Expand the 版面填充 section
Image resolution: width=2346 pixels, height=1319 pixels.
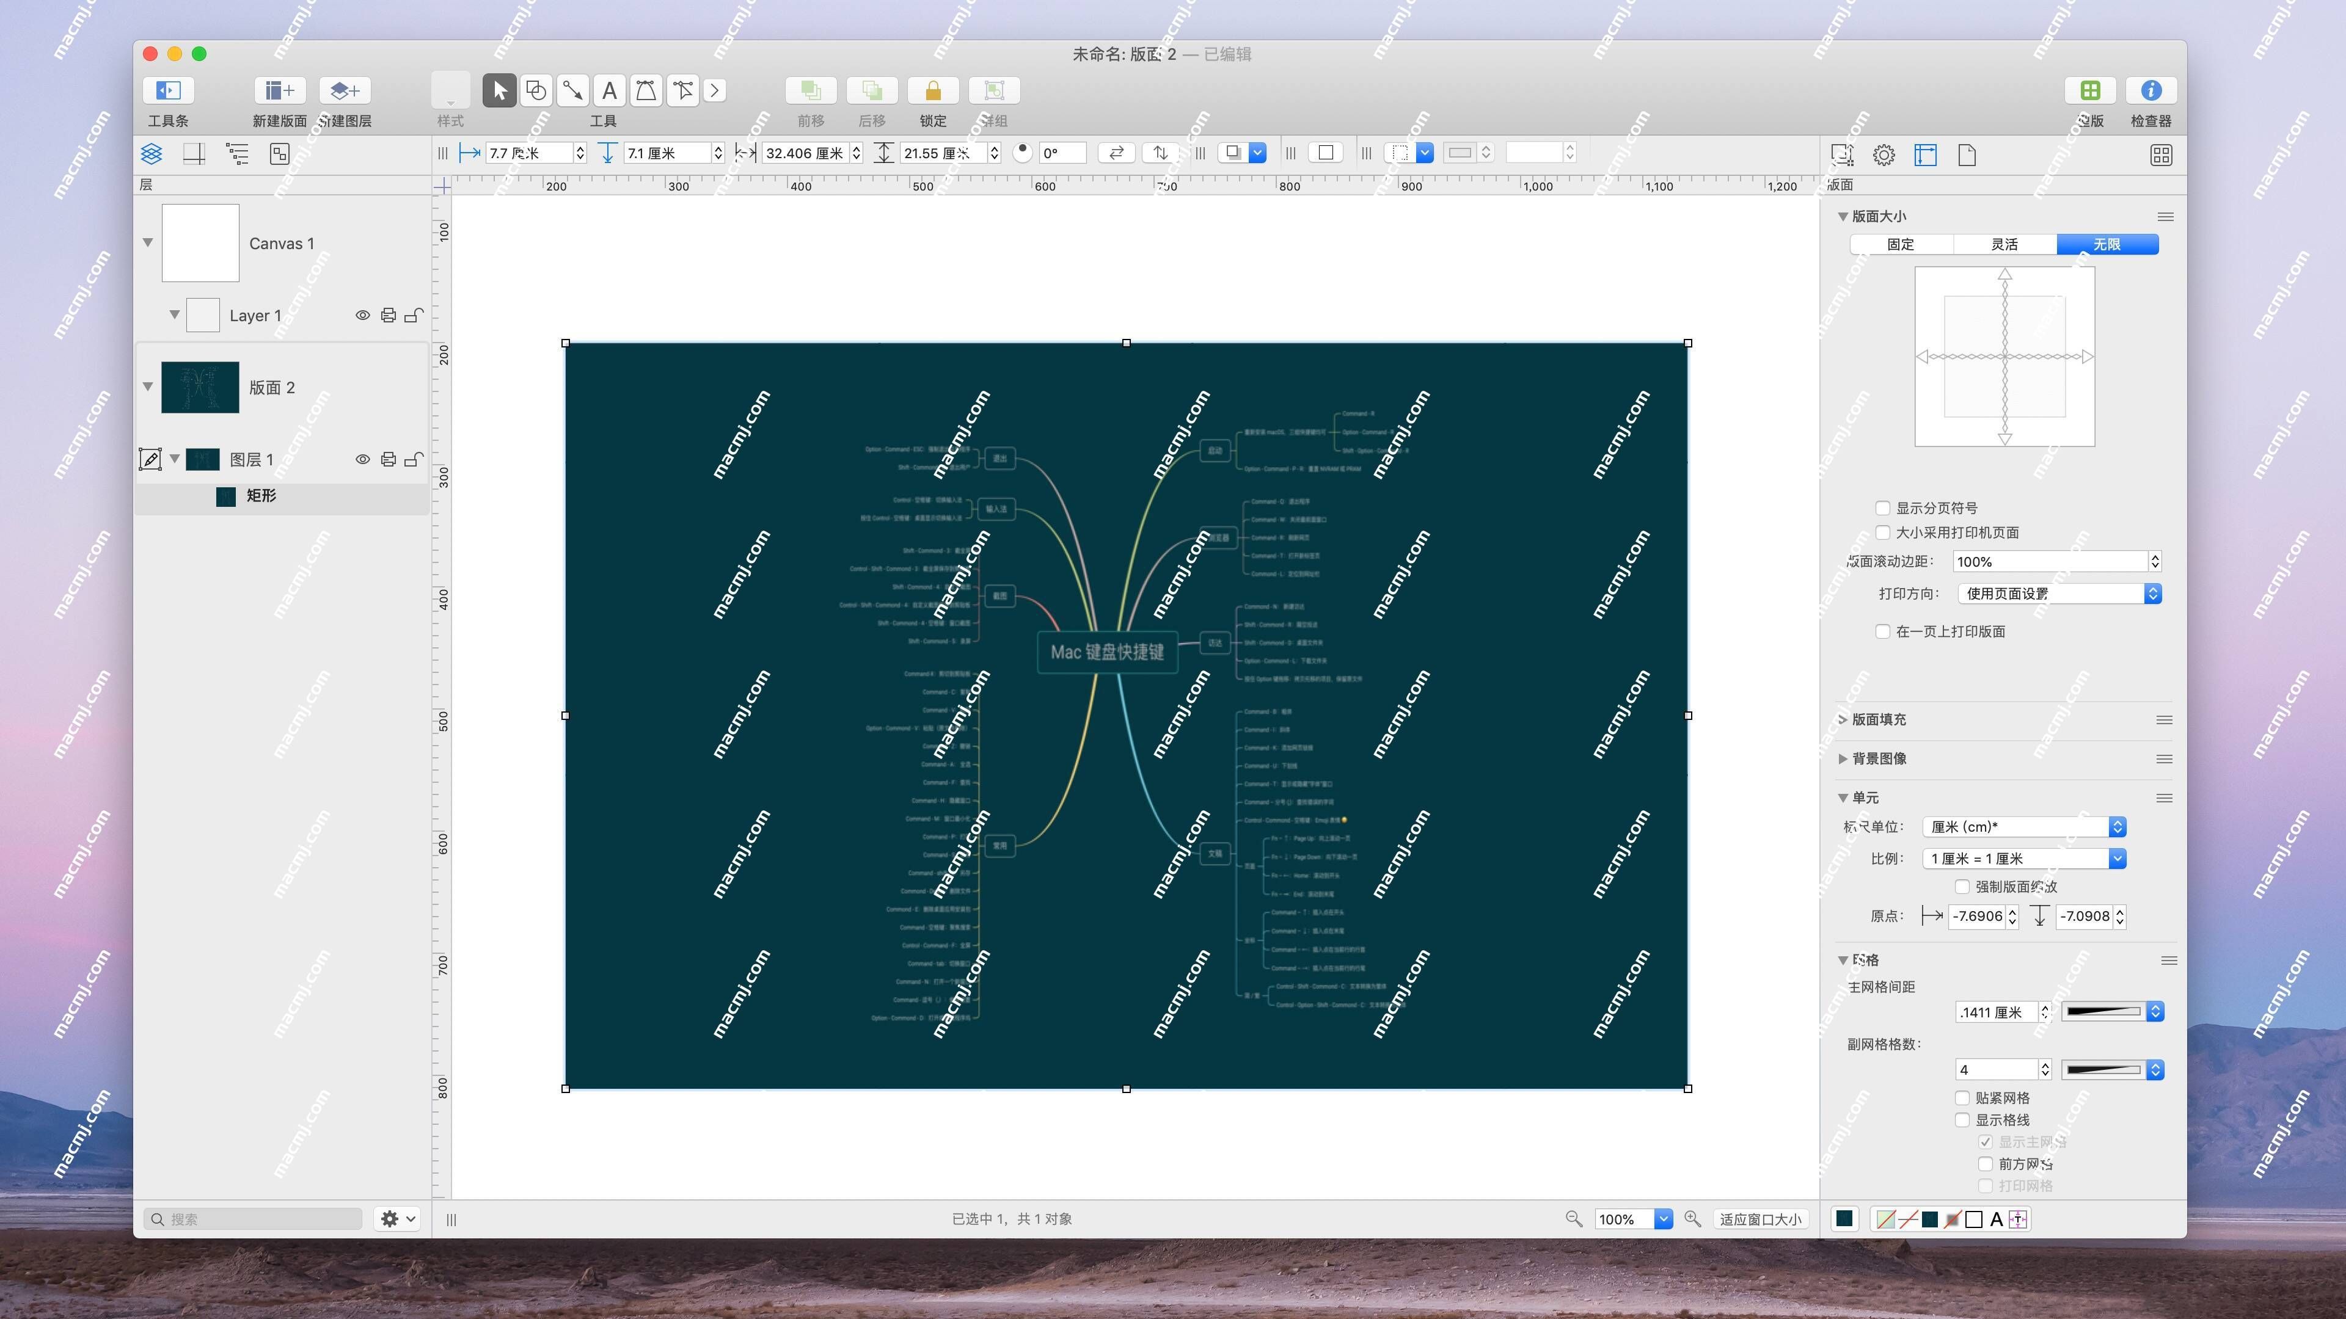pyautogui.click(x=1843, y=719)
